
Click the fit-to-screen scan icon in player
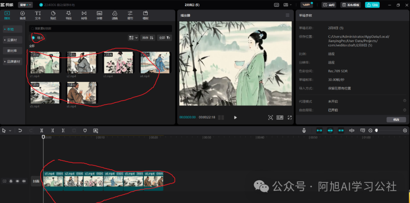(x=271, y=118)
